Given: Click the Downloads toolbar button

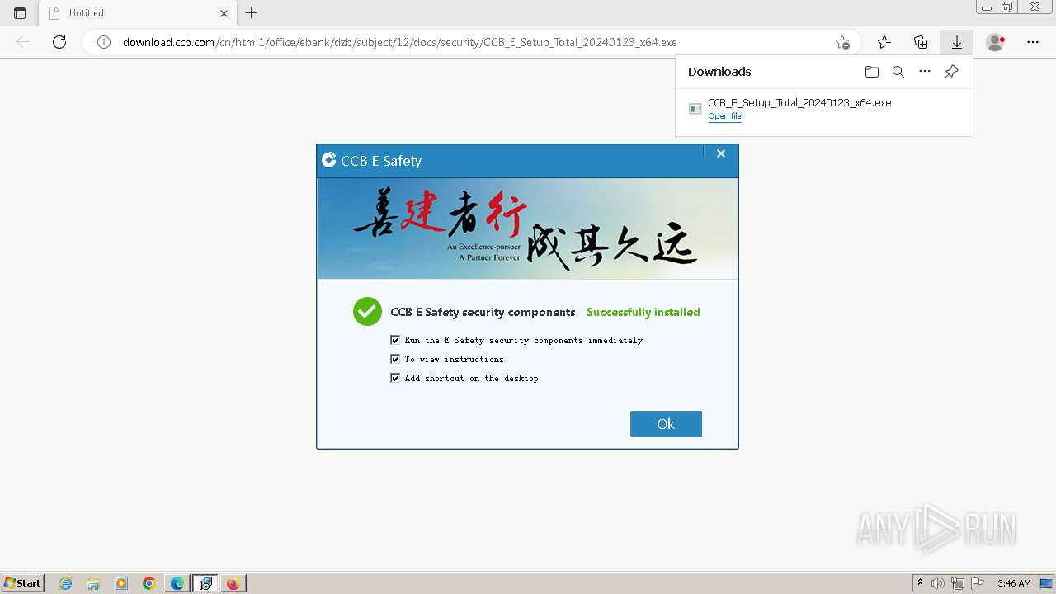Looking at the screenshot, I should 957,42.
